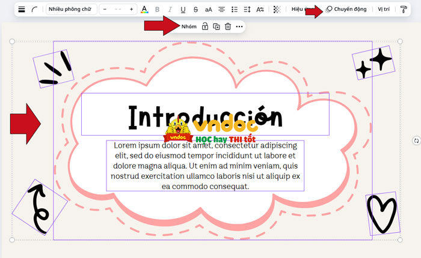Toggle bold formatting
The image size is (421, 258).
pos(158,10)
